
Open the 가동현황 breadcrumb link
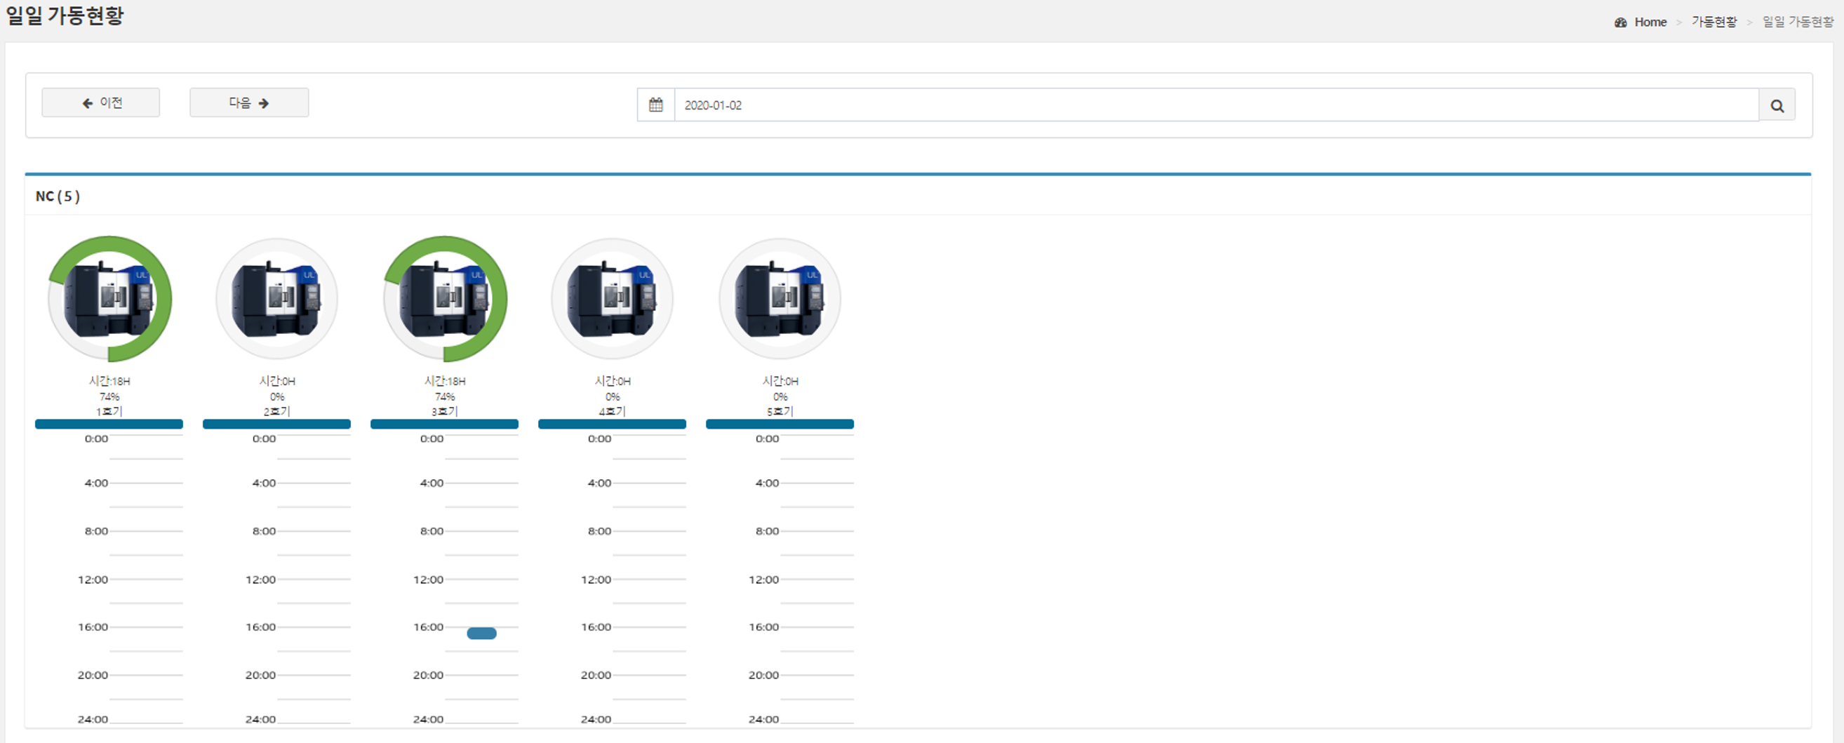[1713, 22]
